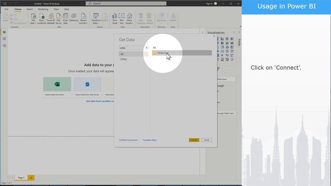Click the title bar Search box
331x186 pixels.
pos(126,4)
